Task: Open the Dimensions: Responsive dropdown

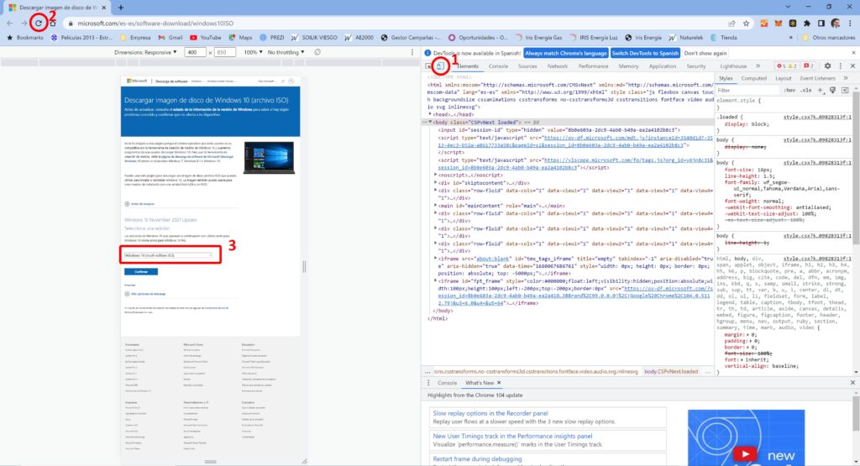Action: coord(145,52)
